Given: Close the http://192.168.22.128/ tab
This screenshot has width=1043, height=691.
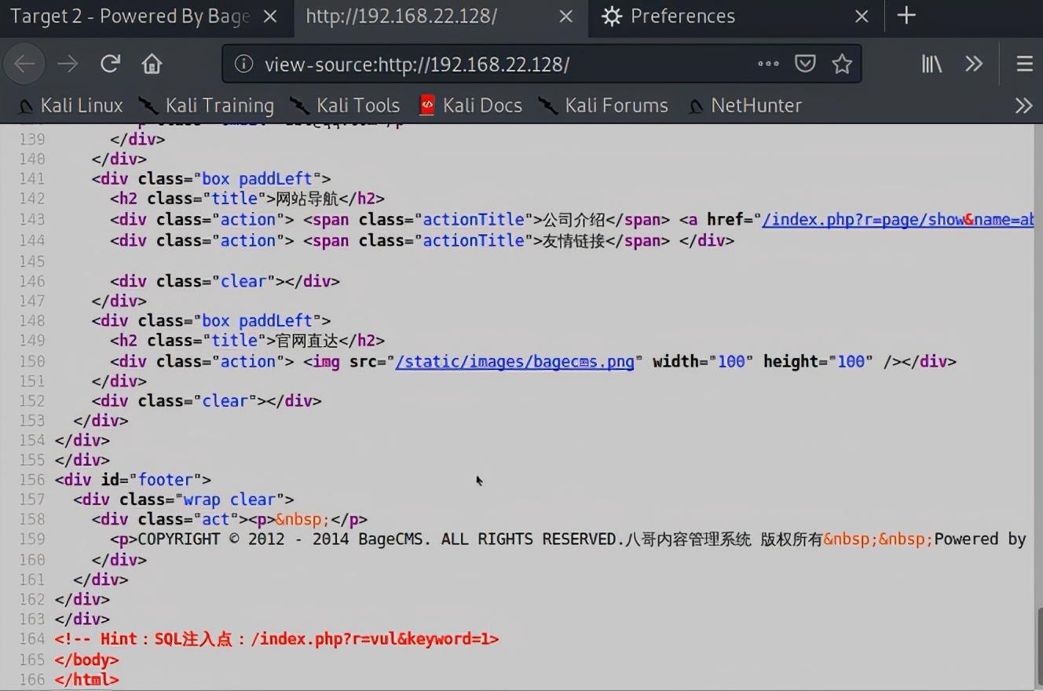Looking at the screenshot, I should tap(565, 16).
